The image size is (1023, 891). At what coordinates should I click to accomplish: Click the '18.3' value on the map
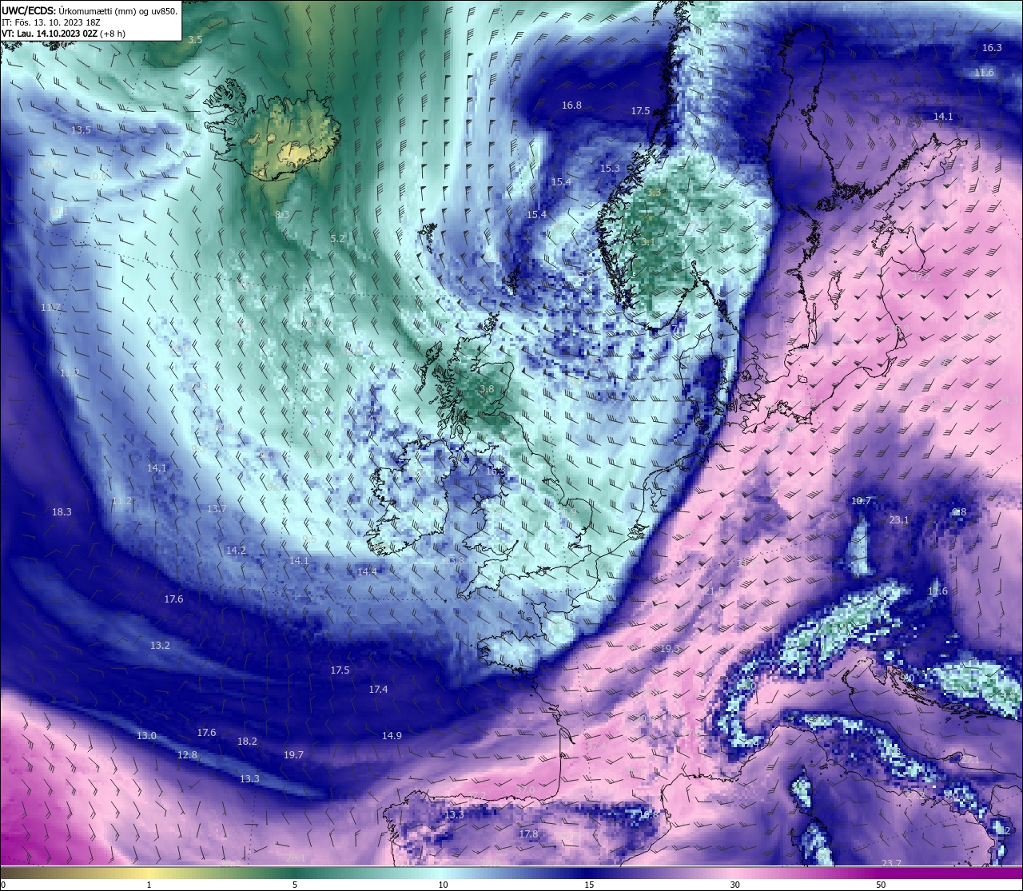62,512
